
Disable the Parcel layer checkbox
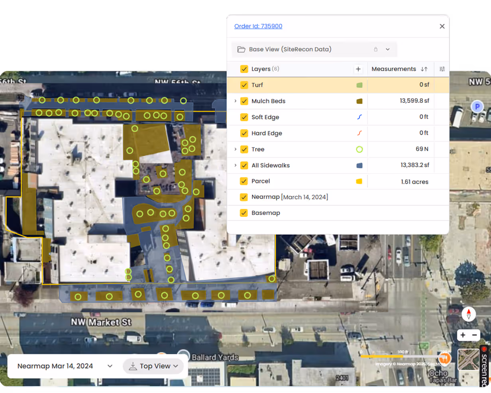244,181
